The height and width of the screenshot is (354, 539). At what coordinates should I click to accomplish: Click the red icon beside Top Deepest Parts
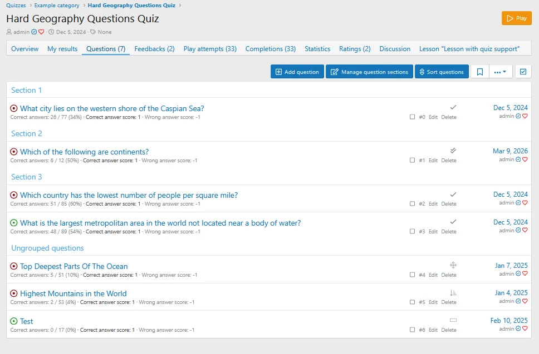tap(14, 266)
